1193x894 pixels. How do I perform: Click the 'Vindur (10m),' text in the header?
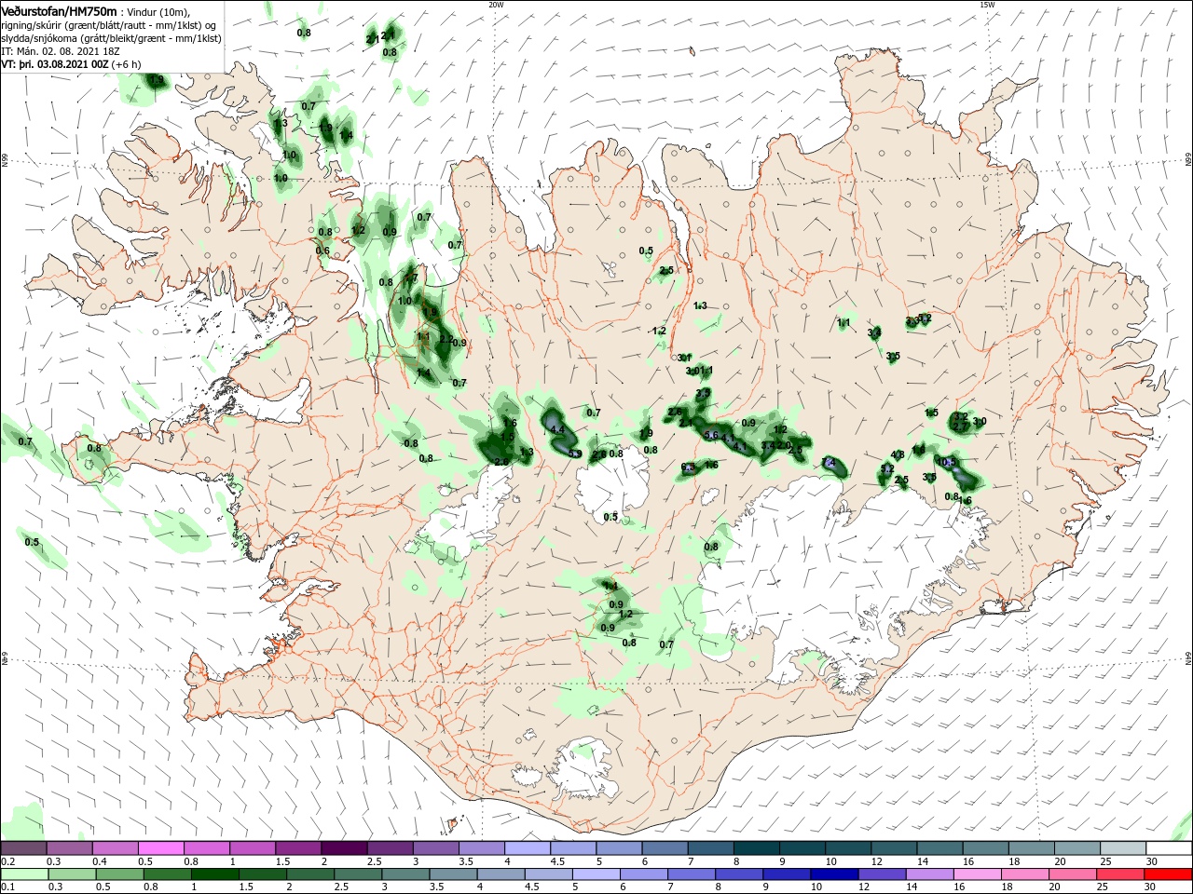[x=158, y=12]
